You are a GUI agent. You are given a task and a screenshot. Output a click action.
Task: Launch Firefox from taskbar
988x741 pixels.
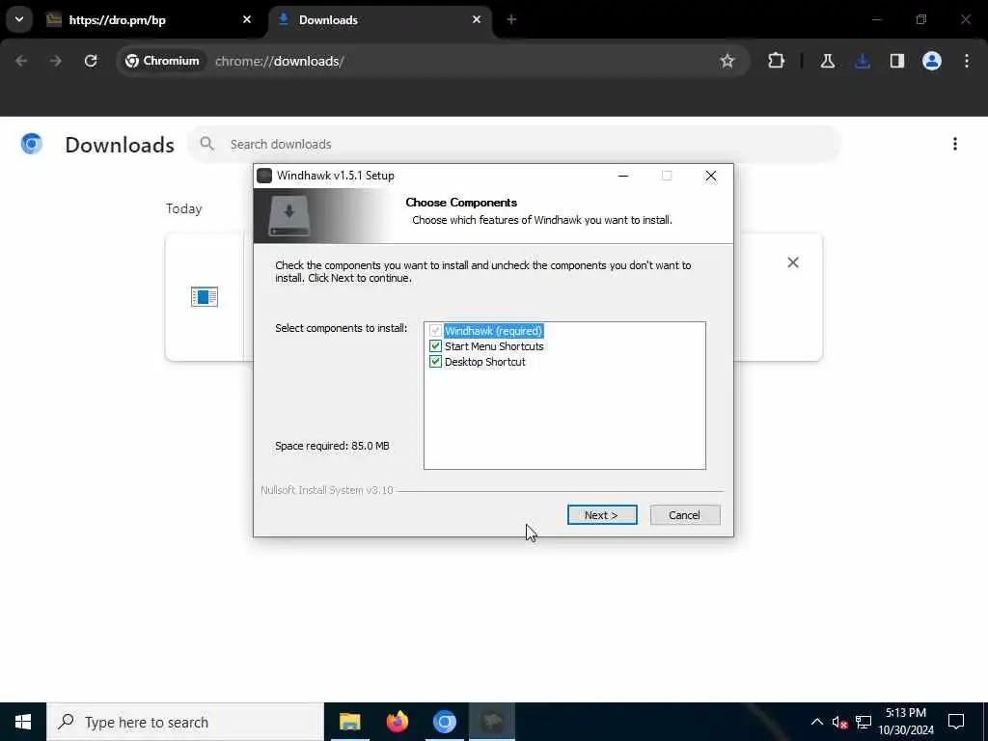coord(397,722)
